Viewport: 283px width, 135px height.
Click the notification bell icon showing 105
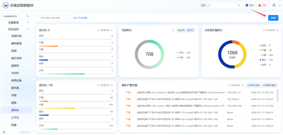(260, 5)
